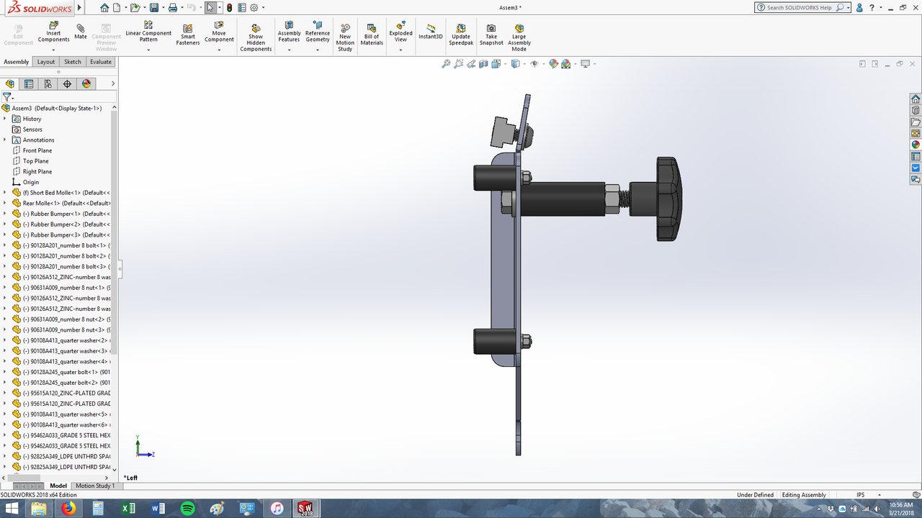922x518 pixels.
Task: Click Show Hidden Components
Action: (256, 37)
